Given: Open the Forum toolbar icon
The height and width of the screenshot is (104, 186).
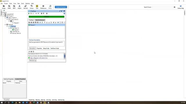Looking at the screenshot, I should pos(32,7).
